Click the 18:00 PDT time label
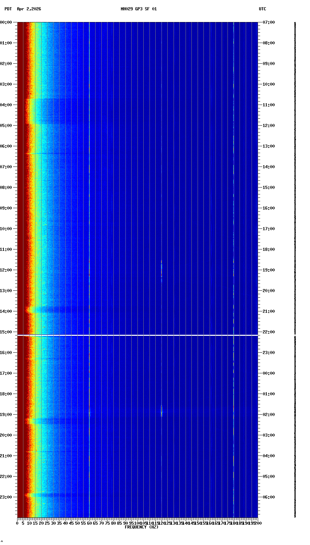Screen dimensions: 310x545 click(6, 394)
